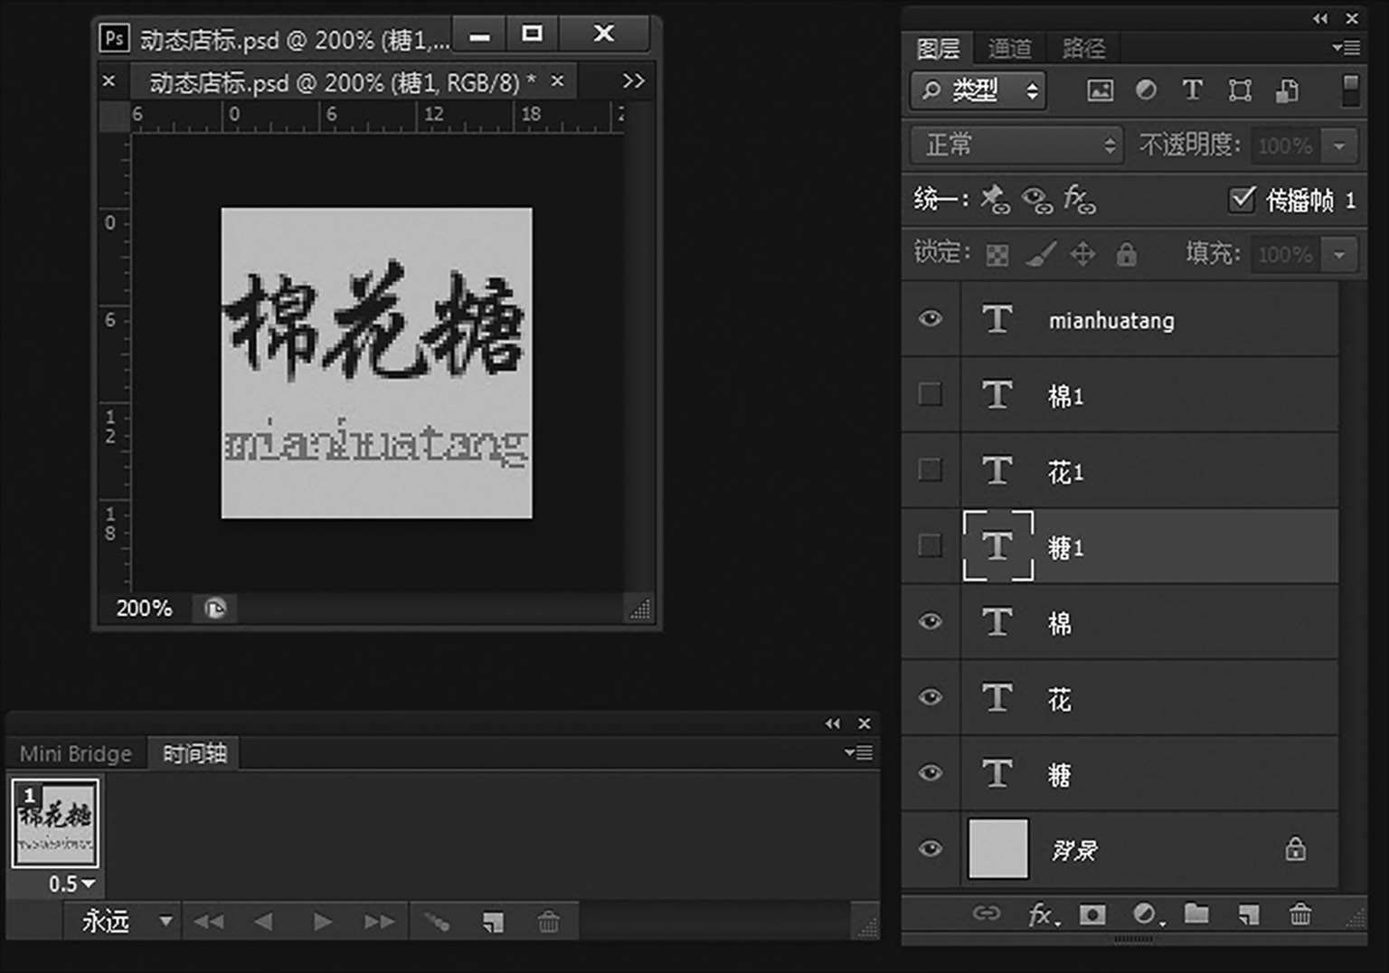Open the blend mode dropdown 正常
The width and height of the screenshot is (1389, 973).
tap(1016, 145)
